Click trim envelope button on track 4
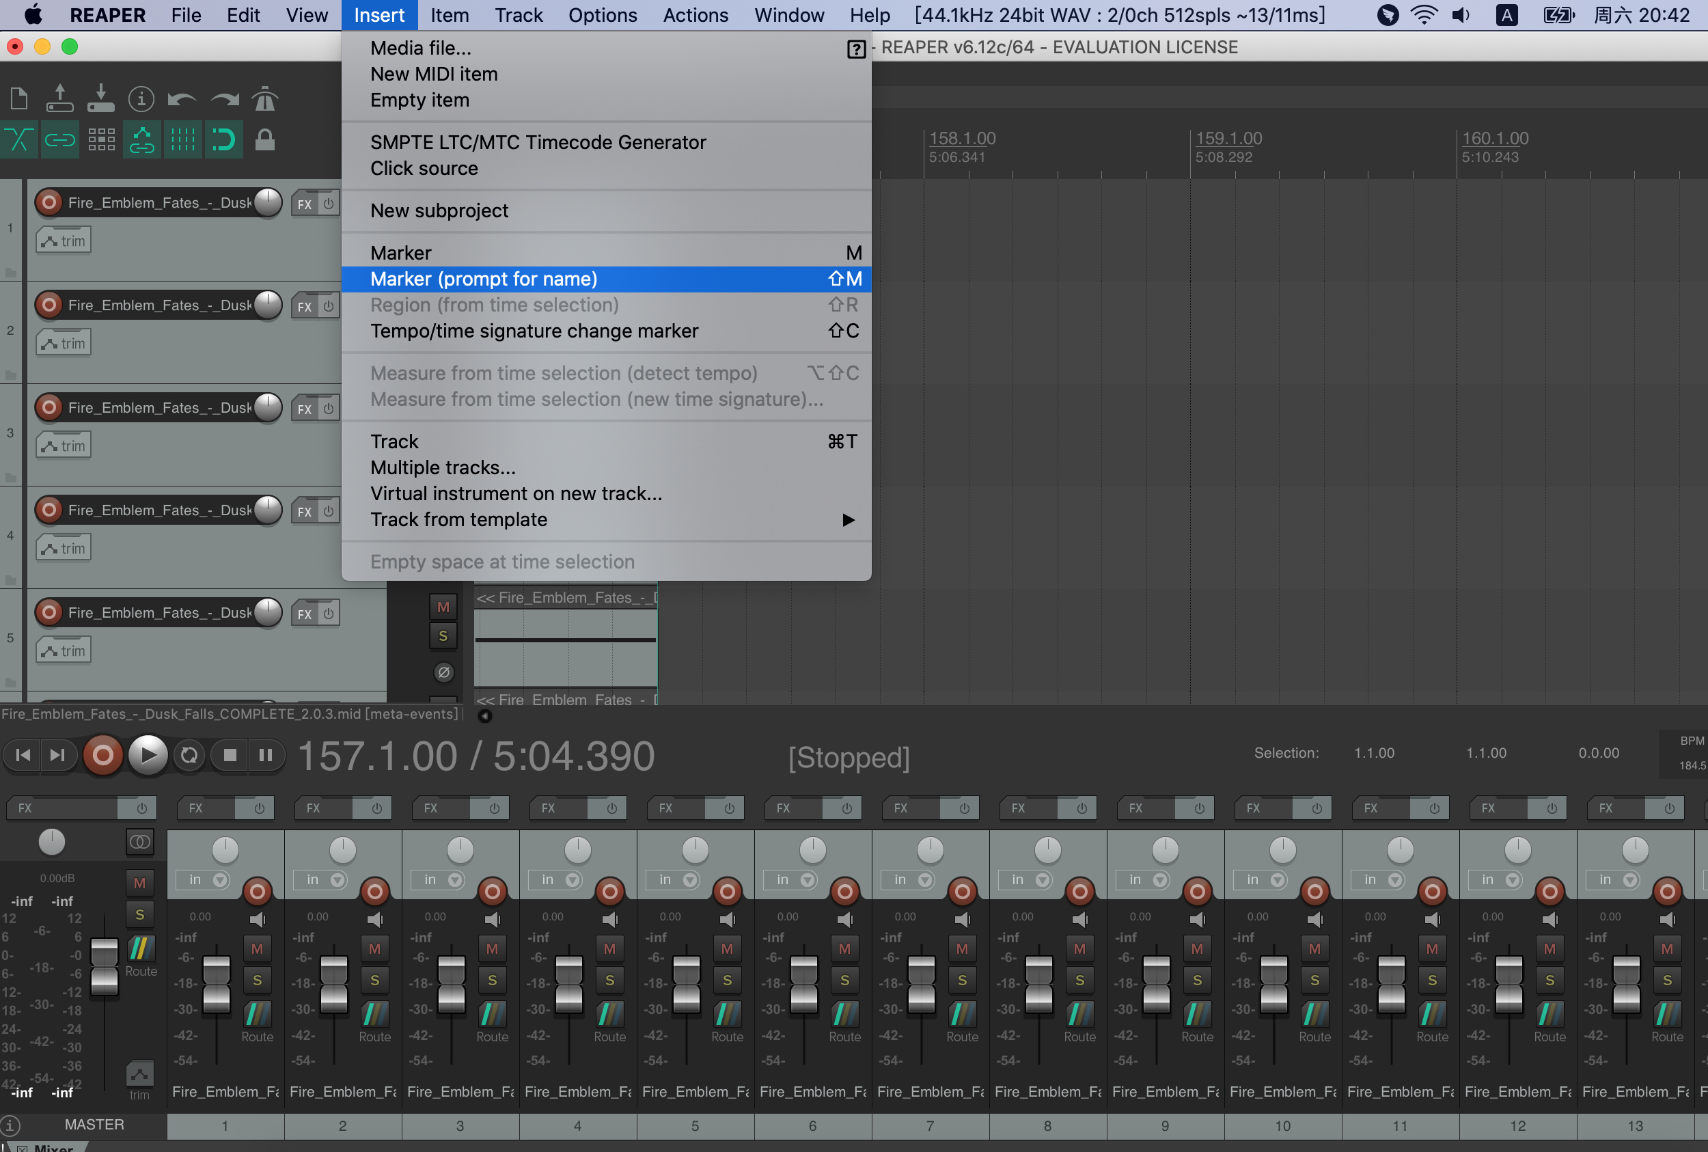 (x=64, y=548)
